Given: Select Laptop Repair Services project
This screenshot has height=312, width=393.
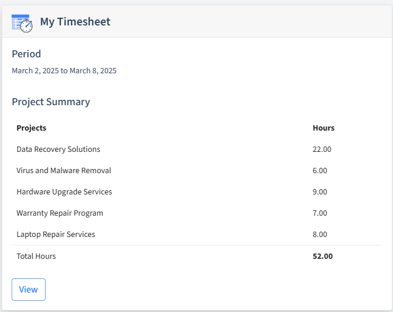Looking at the screenshot, I should click(x=56, y=235).
